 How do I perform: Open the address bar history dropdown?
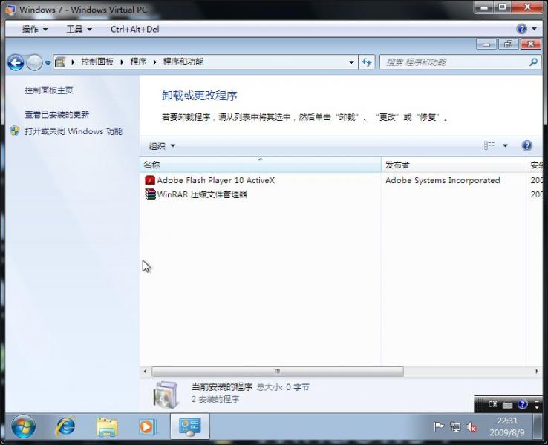pyautogui.click(x=351, y=62)
